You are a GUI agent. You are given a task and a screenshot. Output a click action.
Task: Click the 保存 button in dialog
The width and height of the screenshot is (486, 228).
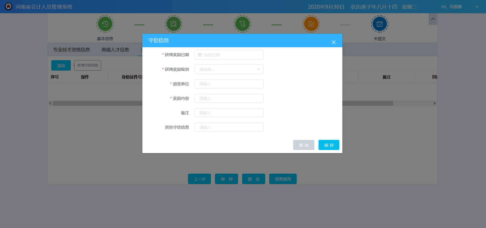coord(329,145)
